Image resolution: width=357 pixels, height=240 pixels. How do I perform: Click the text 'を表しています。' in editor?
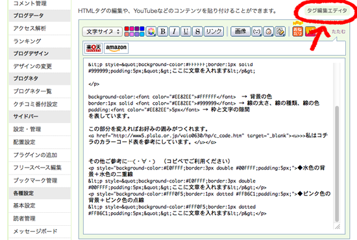(109, 116)
